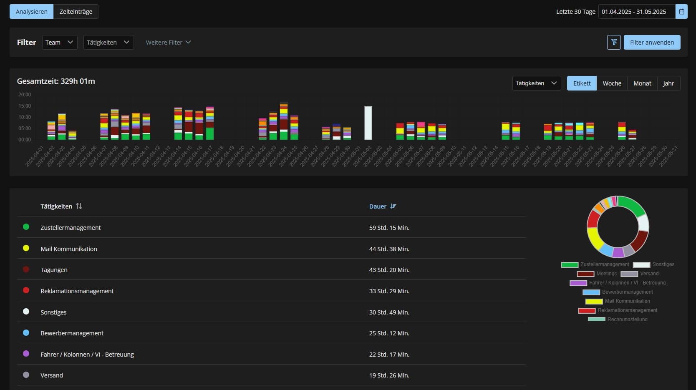
Task: Select the Reklamationsmanagement table row label
Action: [x=77, y=291]
